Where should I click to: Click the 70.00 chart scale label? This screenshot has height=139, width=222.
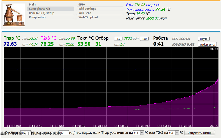[x=214, y=126]
